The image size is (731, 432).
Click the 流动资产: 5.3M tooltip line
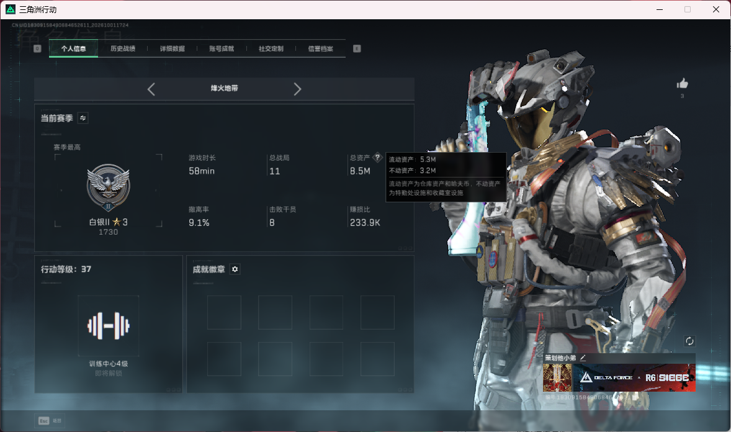(413, 160)
